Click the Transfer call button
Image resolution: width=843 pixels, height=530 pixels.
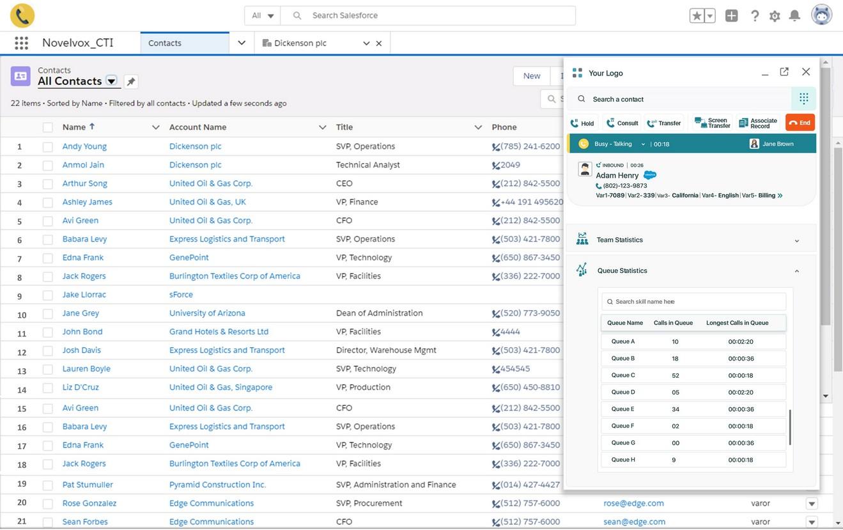click(x=663, y=123)
